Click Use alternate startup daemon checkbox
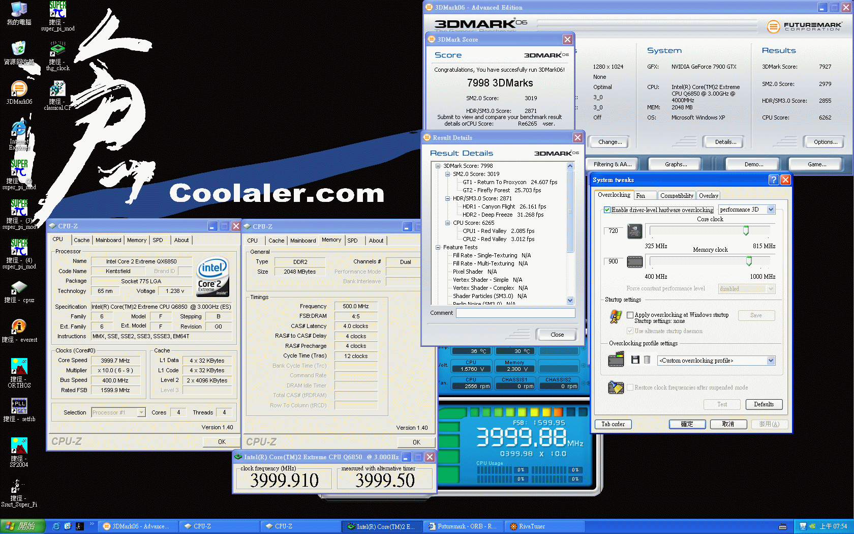Screen dimensions: 854x534 click(630, 331)
